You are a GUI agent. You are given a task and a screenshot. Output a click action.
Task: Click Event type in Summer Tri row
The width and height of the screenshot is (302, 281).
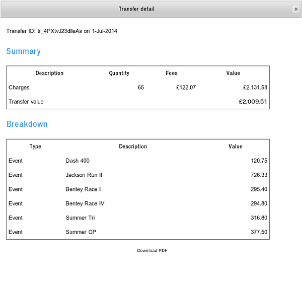point(16,218)
